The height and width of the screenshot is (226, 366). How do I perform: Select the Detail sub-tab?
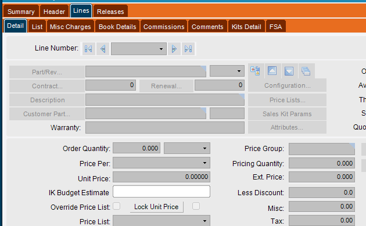click(16, 26)
